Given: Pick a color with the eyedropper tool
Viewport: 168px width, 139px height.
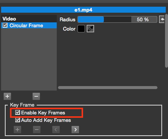Looking at the screenshot, I should 90,29.
